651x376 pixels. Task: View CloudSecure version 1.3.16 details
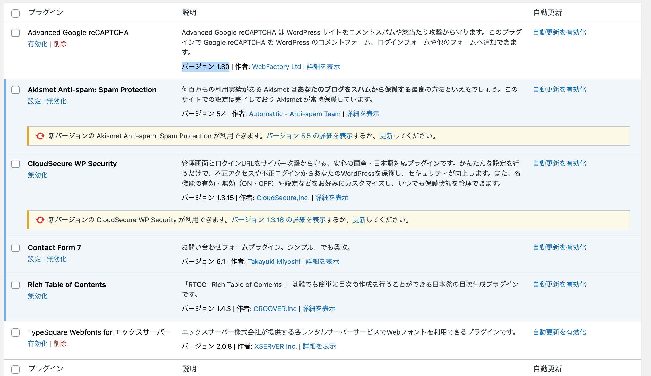click(x=279, y=220)
